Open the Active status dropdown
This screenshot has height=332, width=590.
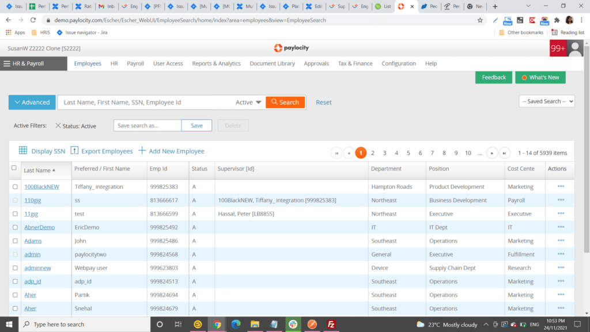point(248,103)
